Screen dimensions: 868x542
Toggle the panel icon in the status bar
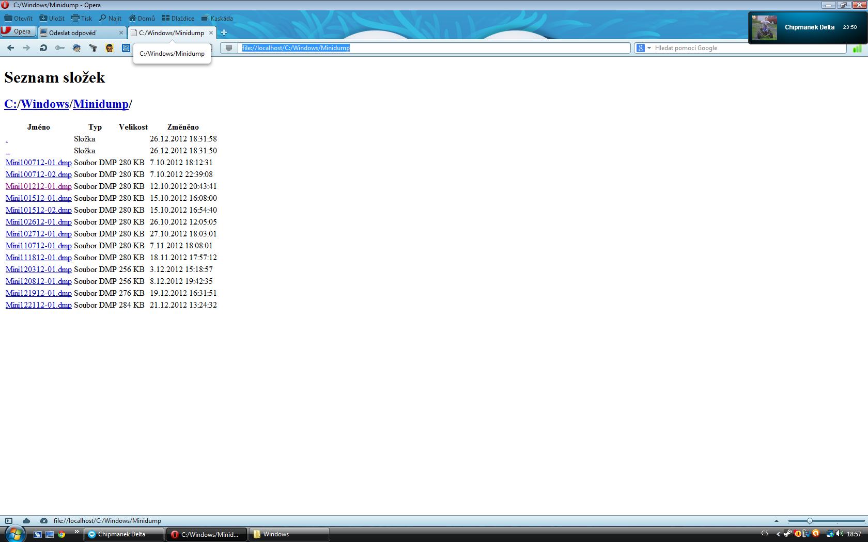pos(8,521)
